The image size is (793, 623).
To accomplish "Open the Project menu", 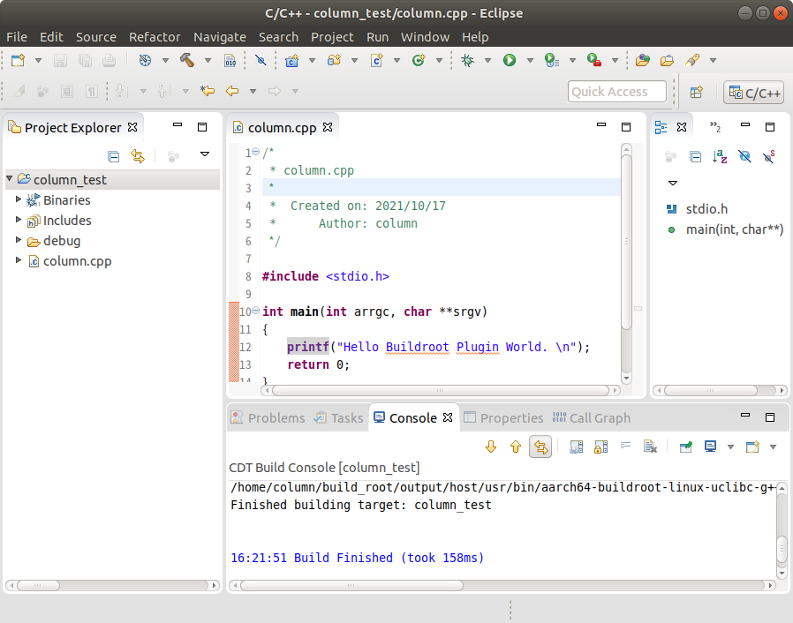I will 332,37.
